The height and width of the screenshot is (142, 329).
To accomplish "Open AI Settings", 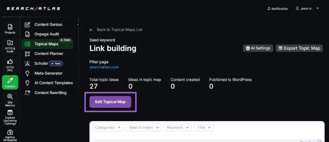I will [258, 48].
